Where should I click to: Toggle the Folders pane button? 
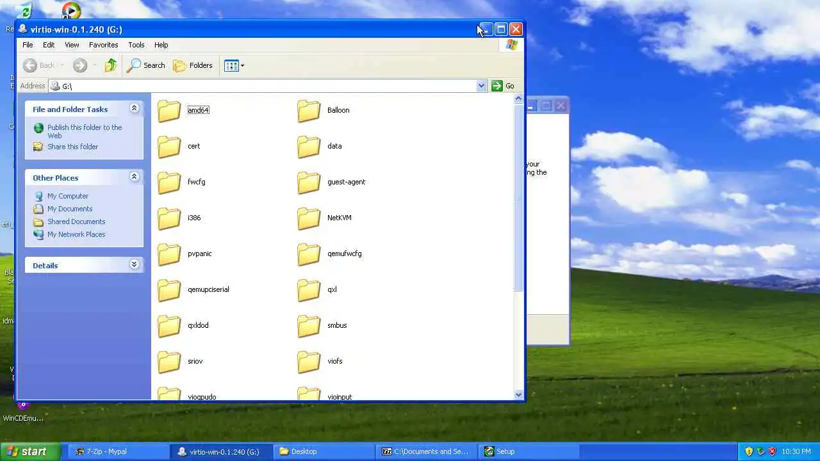(193, 65)
